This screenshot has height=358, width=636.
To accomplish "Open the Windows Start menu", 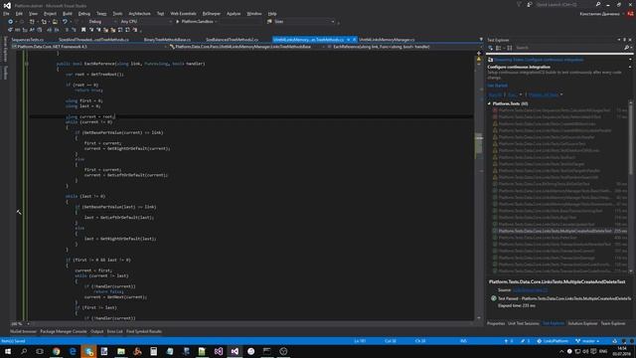I will coord(7,351).
